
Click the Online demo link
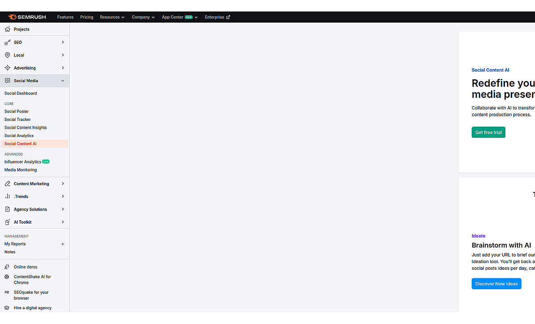pos(26,267)
